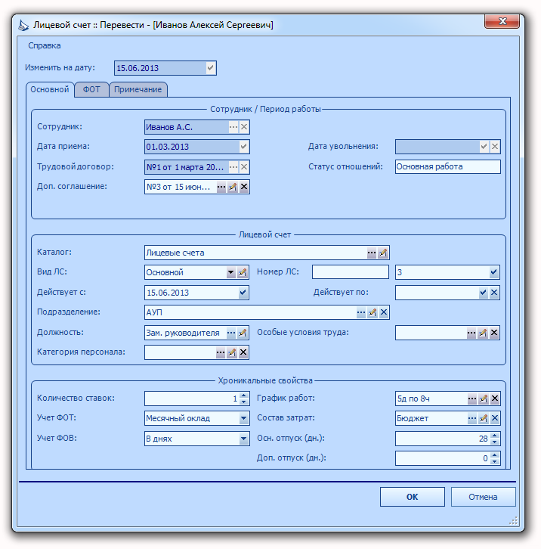The width and height of the screenshot is (541, 549).
Task: Increase Осн. отпуск days stepper
Action: coord(494,436)
